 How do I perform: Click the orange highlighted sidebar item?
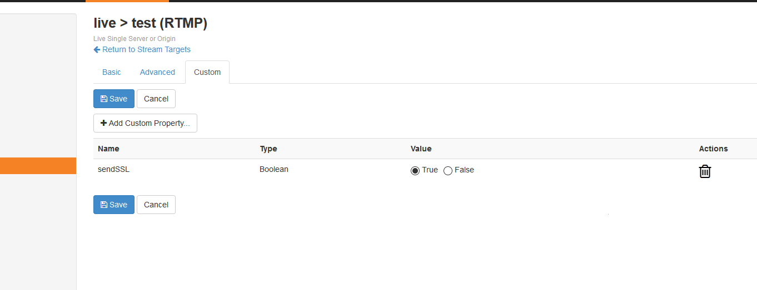click(x=38, y=166)
